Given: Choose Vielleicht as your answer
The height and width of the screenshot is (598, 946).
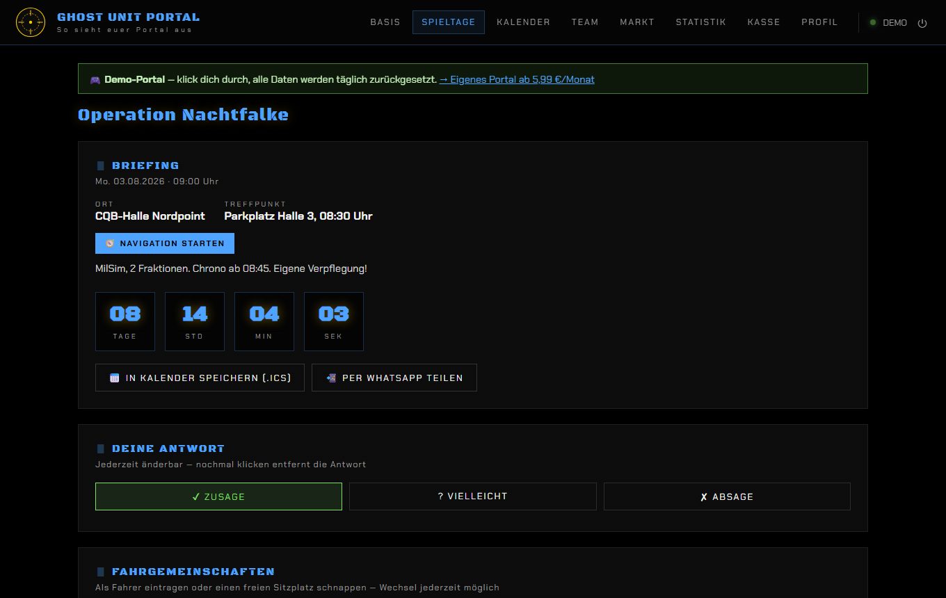Looking at the screenshot, I should [x=473, y=496].
